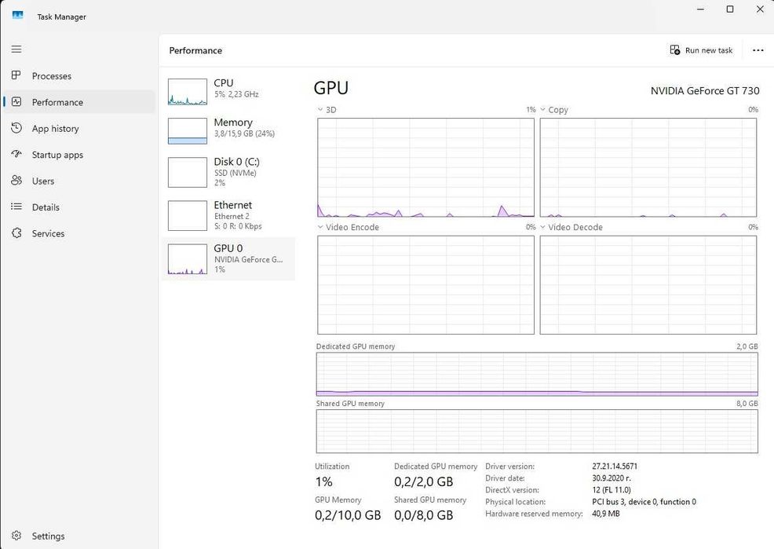
Task: Click the Performance pulse icon
Action: coord(16,101)
